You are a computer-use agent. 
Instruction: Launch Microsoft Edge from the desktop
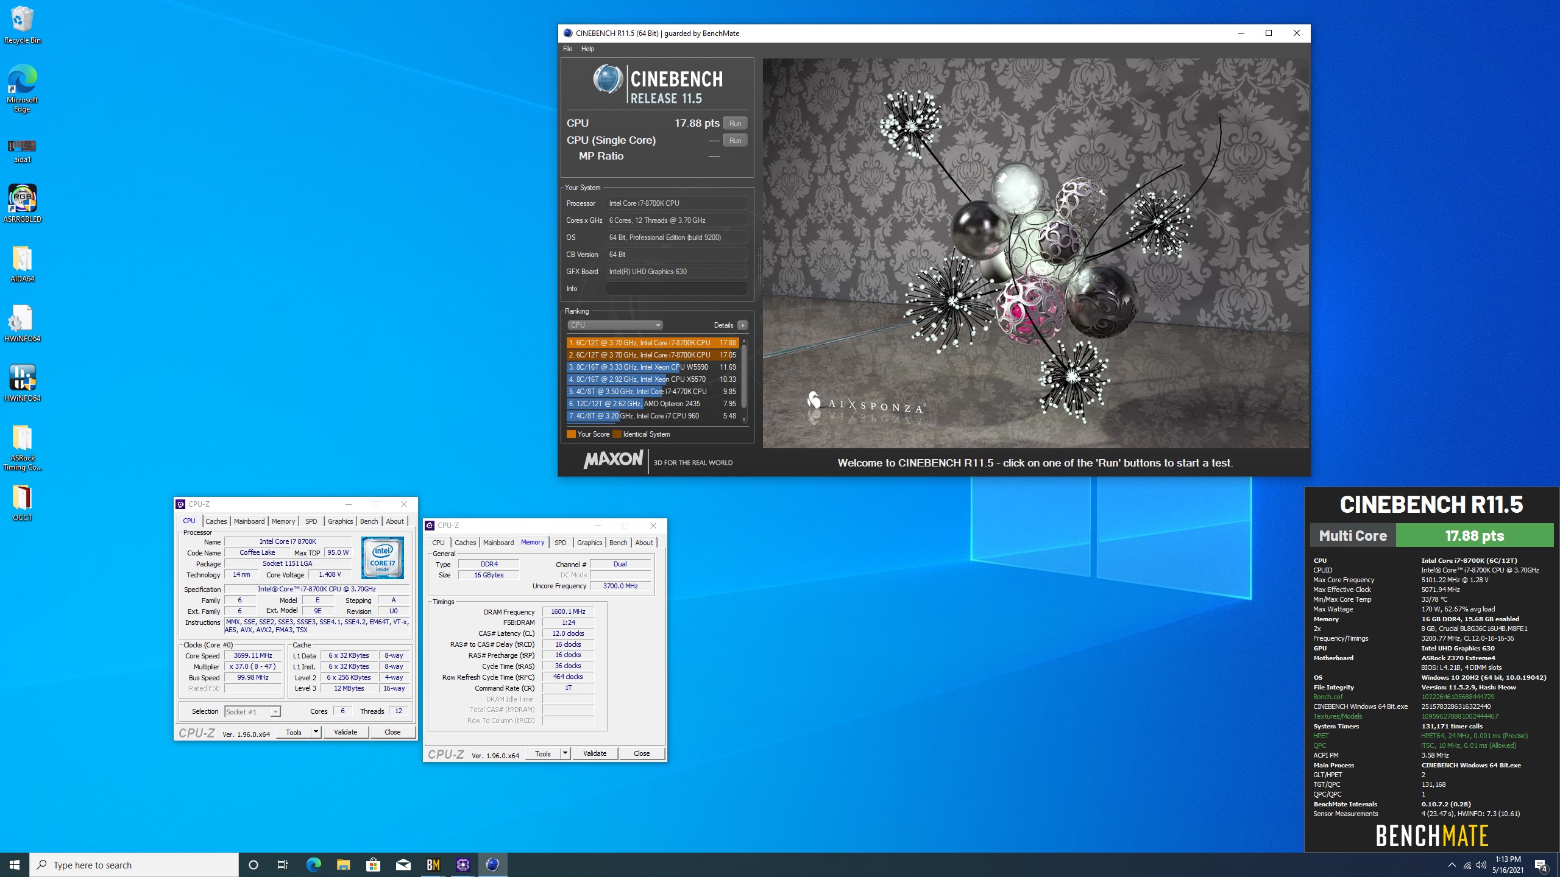(x=22, y=88)
